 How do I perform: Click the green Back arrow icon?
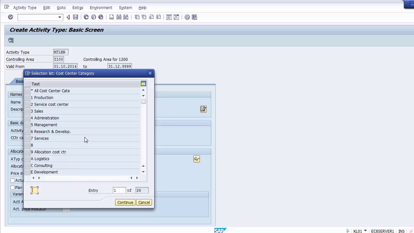coord(86,17)
